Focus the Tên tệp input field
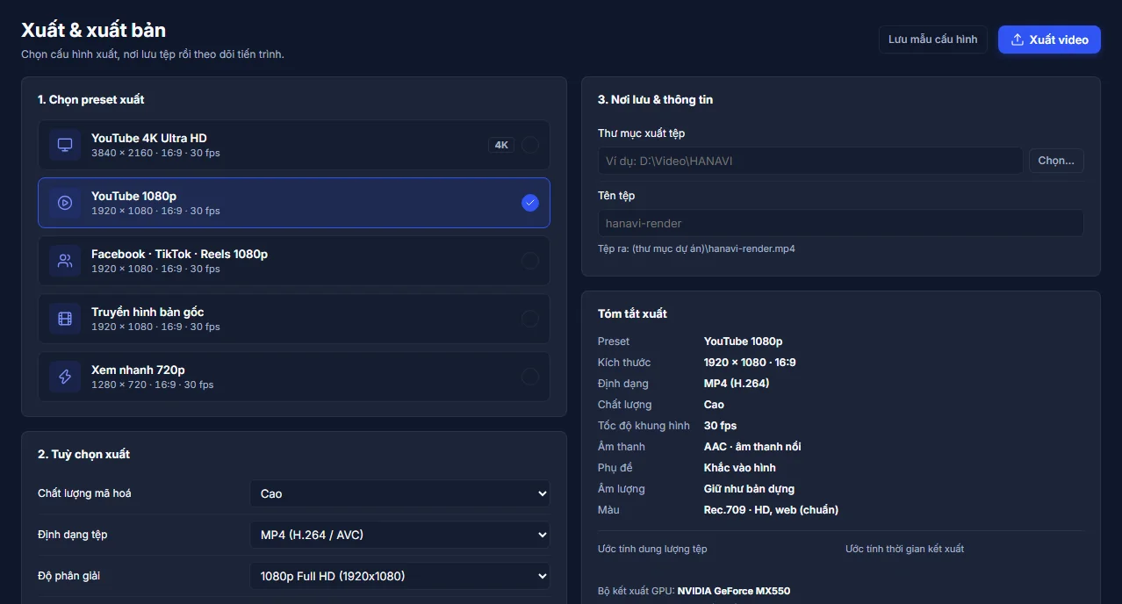This screenshot has width=1122, height=604. (x=841, y=223)
